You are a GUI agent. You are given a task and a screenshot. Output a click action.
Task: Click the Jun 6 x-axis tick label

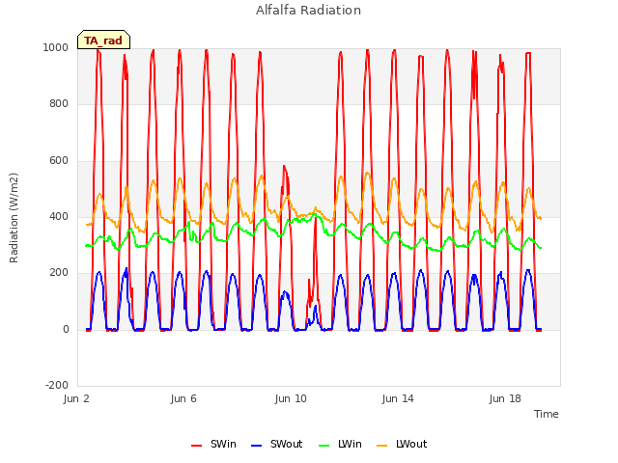(183, 398)
